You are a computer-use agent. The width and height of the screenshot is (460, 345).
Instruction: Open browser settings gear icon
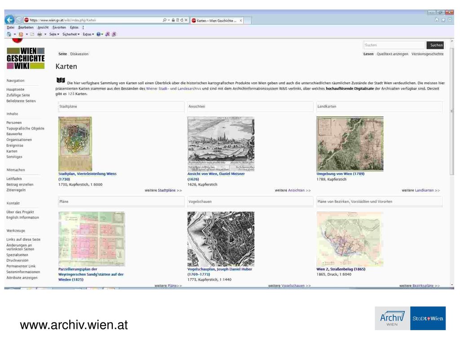click(x=450, y=20)
